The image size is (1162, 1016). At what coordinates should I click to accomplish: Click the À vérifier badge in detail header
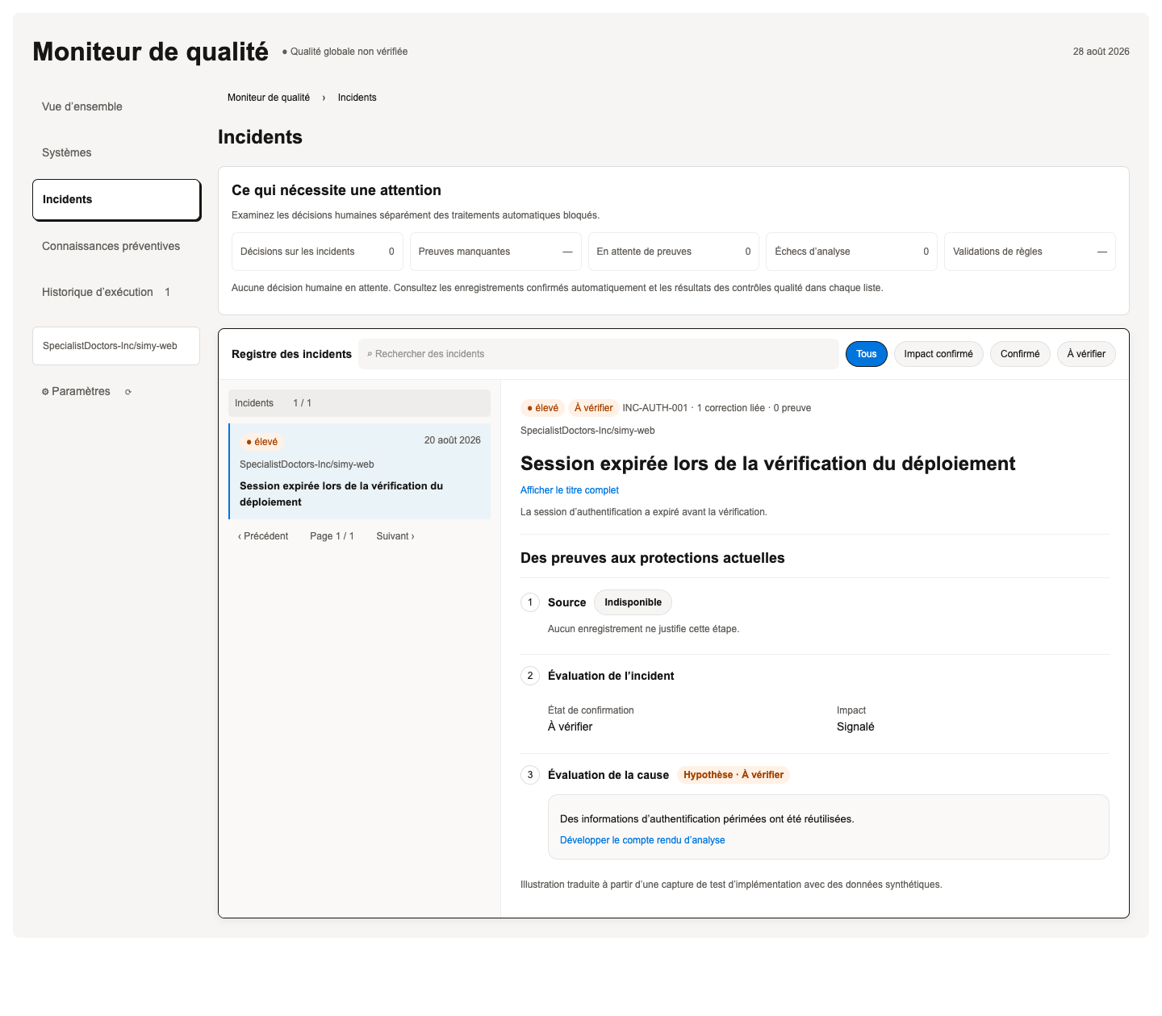point(594,408)
